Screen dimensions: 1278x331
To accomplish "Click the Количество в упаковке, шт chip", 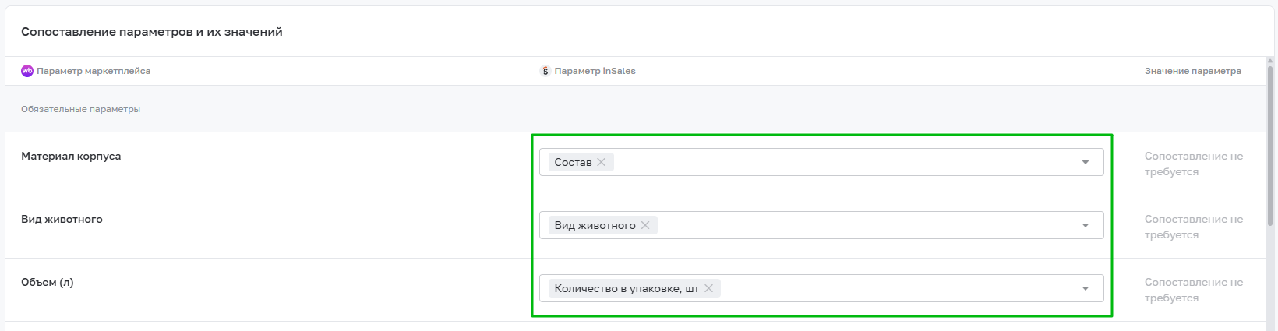I will click(626, 288).
